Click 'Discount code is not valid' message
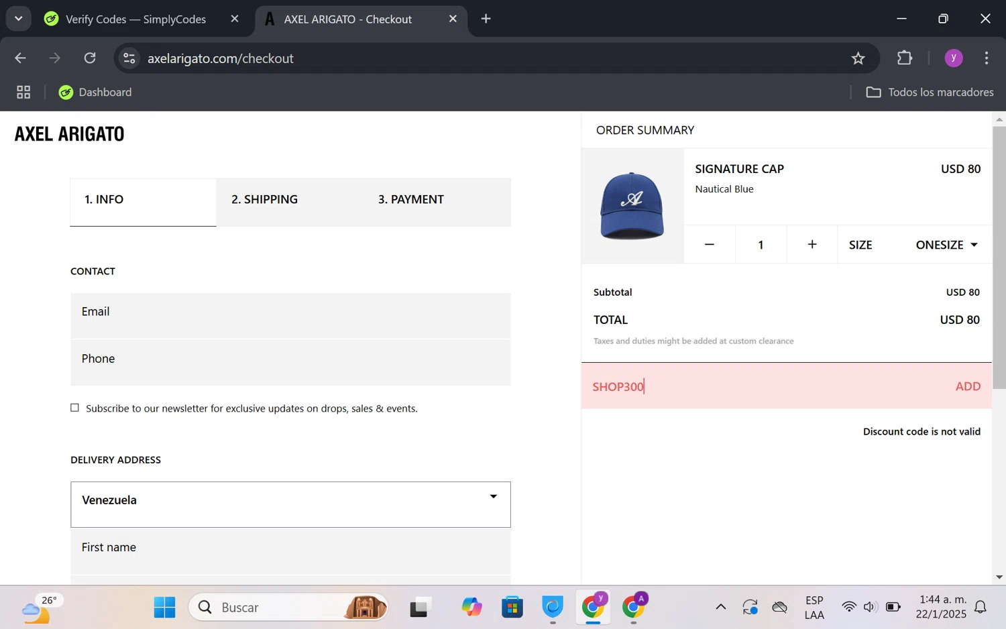 pos(921,432)
